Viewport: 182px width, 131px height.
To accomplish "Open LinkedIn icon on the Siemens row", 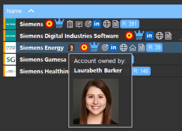I will [x=97, y=24].
